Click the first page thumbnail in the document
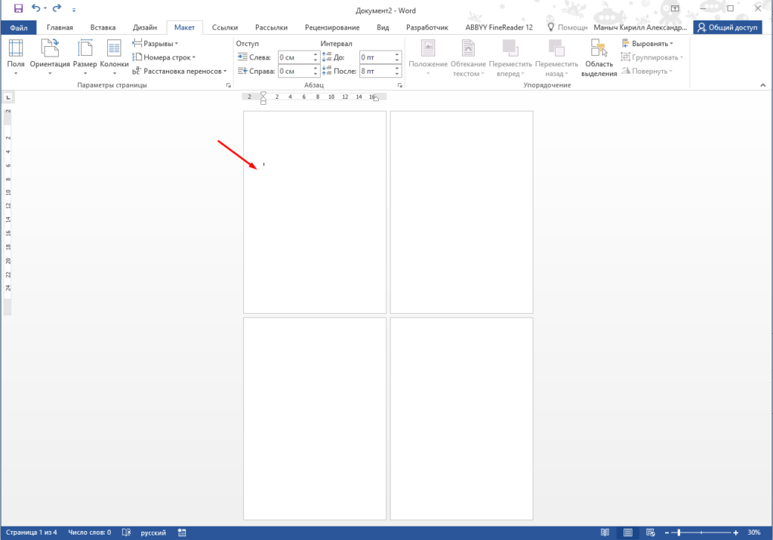 [315, 212]
